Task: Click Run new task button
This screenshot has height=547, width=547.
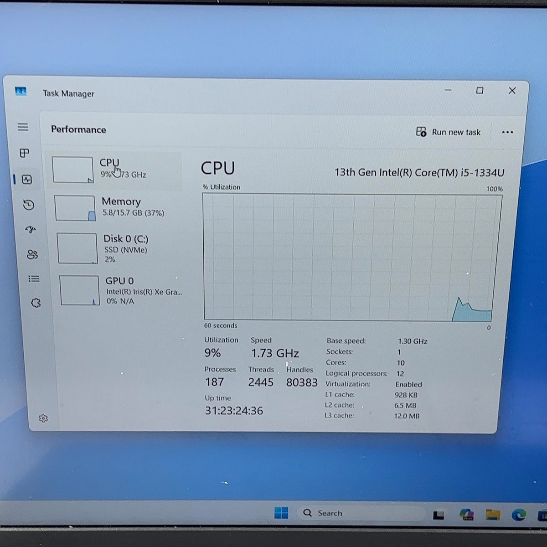Action: [x=449, y=132]
